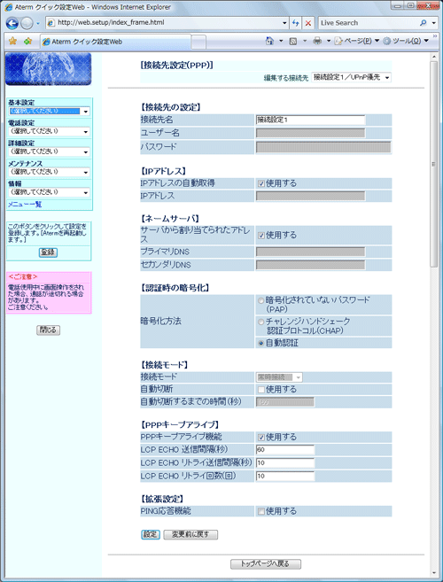443x582 pixels.
Task: Click the address bar URL
Action: point(111,23)
